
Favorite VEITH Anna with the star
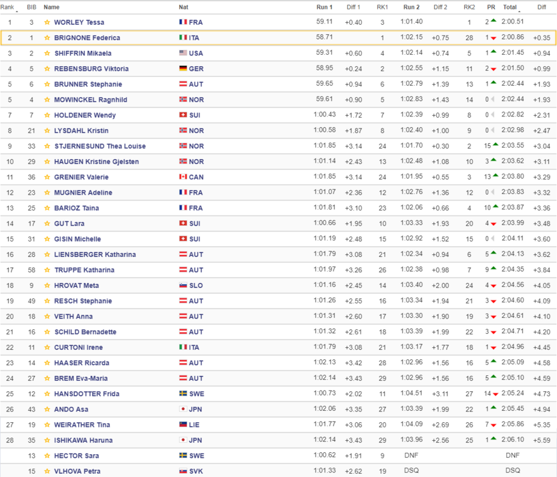click(47, 316)
